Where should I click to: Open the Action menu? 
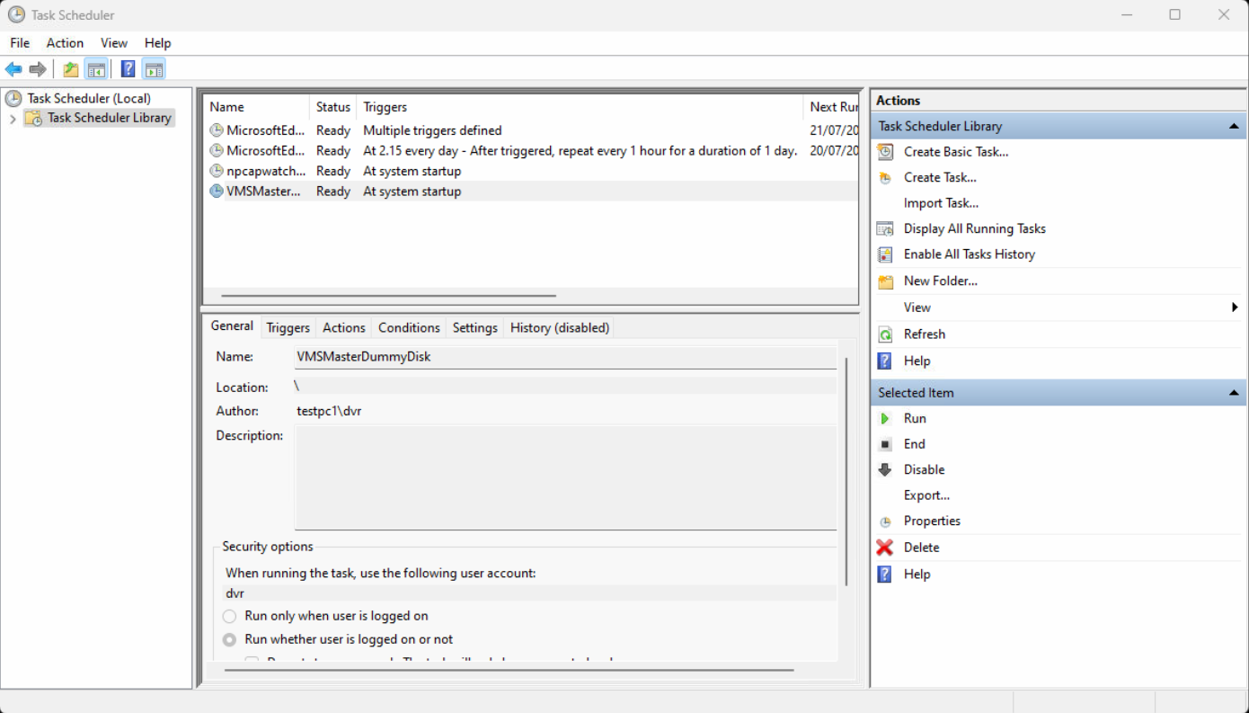pos(64,42)
